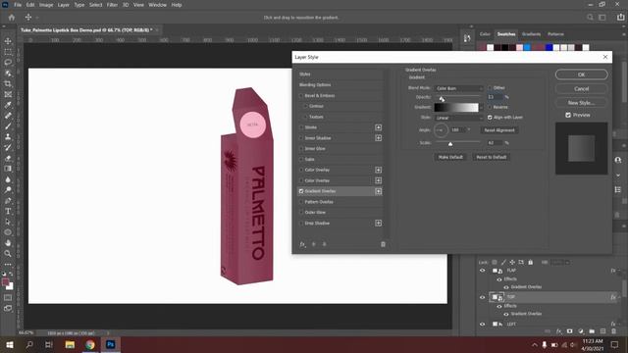Select the Eyedropper tool
This screenshot has width=628, height=353.
[8, 105]
